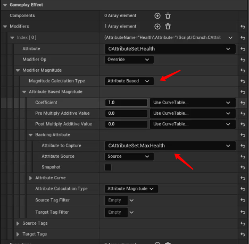Open the Attribute to Capture MaxHealth dropdown

click(x=170, y=146)
